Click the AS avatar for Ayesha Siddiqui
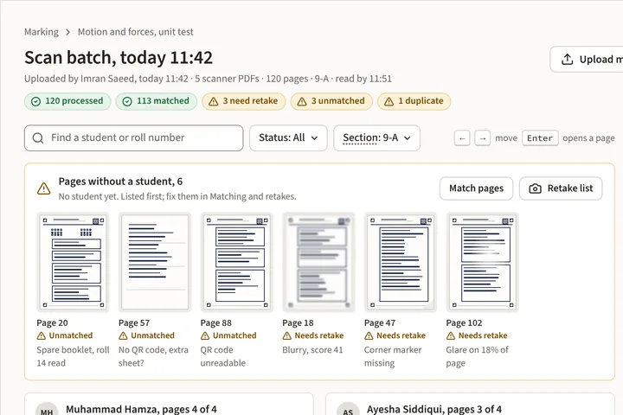The width and height of the screenshot is (623, 415). point(348,410)
